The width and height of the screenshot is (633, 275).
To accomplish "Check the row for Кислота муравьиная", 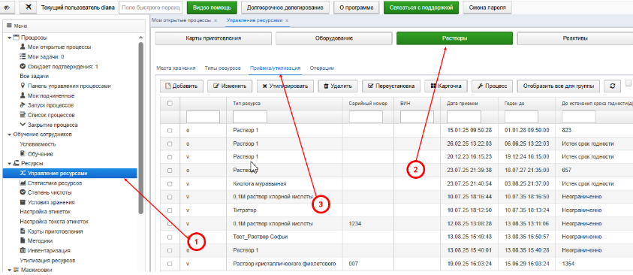I will 170,184.
